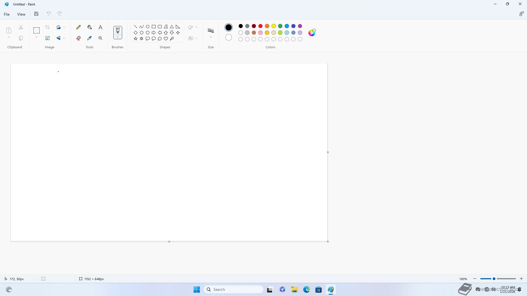Pick the Eraser tool
Viewport: 527px width, 296px height.
pyautogui.click(x=79, y=38)
